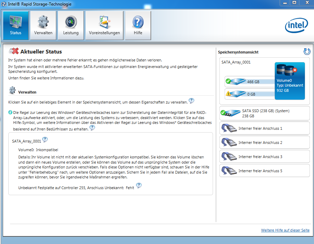
Task: Click the gear icon beside Verwalten heading
Action: pos(12,90)
